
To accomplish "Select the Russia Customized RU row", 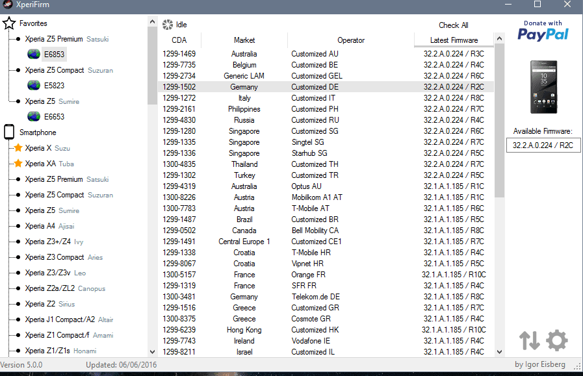I will click(x=326, y=120).
